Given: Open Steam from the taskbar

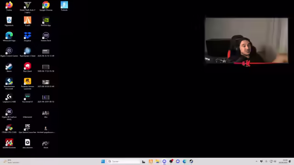Looking at the screenshot, I should tap(191, 161).
